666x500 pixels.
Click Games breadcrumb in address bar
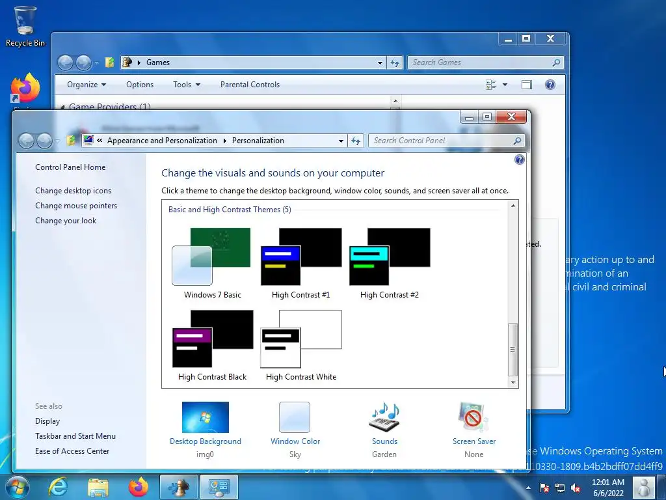pyautogui.click(x=158, y=62)
